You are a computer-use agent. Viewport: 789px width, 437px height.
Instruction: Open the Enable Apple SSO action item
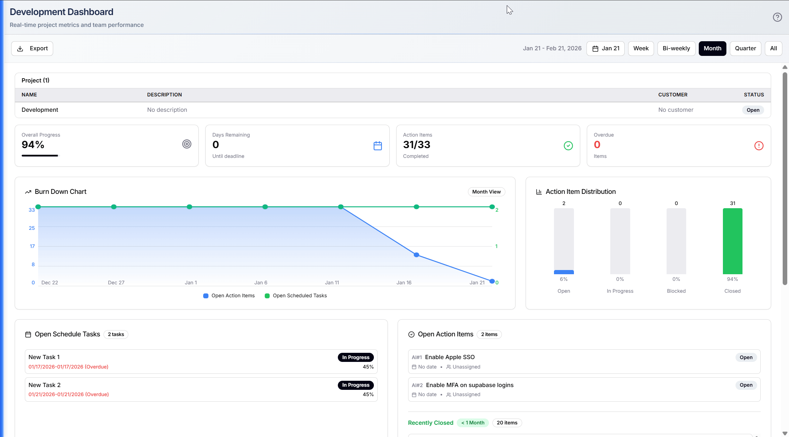pyautogui.click(x=584, y=362)
